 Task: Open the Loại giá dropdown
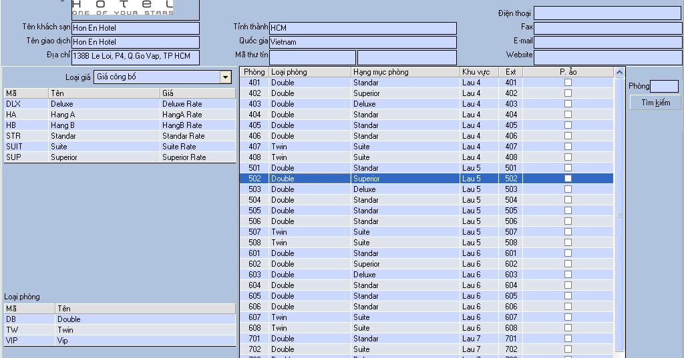coord(225,77)
